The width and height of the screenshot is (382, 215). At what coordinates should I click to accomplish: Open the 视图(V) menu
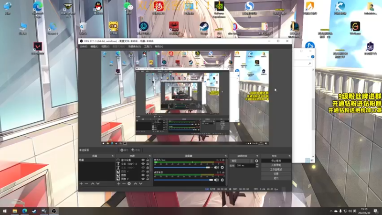(x=105, y=46)
